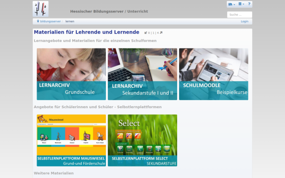
Task: Open the Selbstlernplattform Mauswiesel tile
Action: click(x=71, y=140)
